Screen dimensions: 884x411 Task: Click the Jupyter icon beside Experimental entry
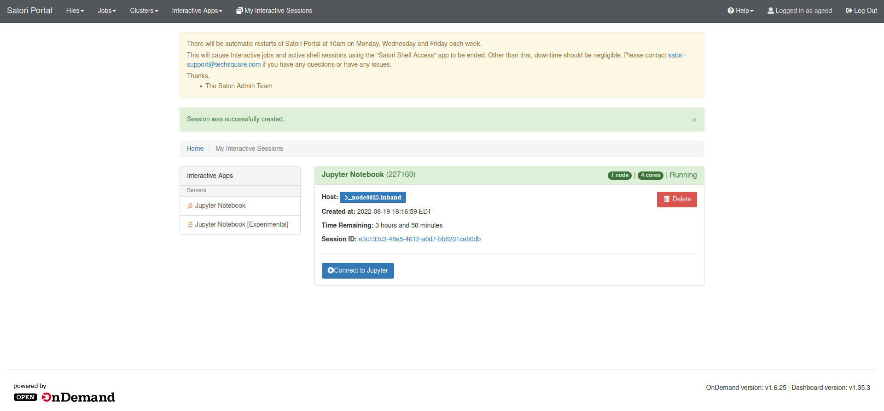[x=190, y=225]
